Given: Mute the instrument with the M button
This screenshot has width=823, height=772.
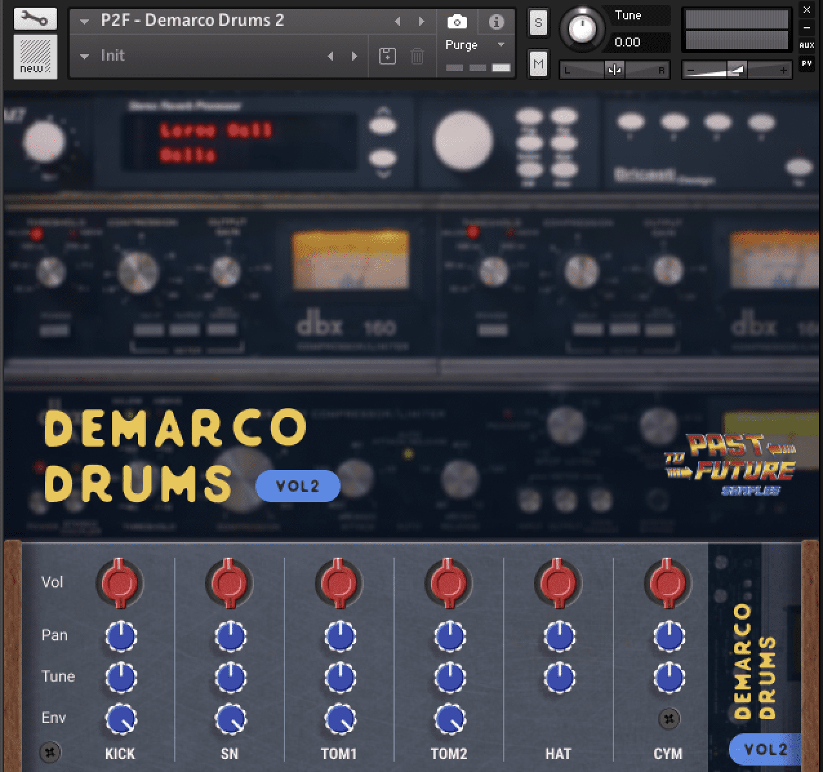Looking at the screenshot, I should click(538, 64).
